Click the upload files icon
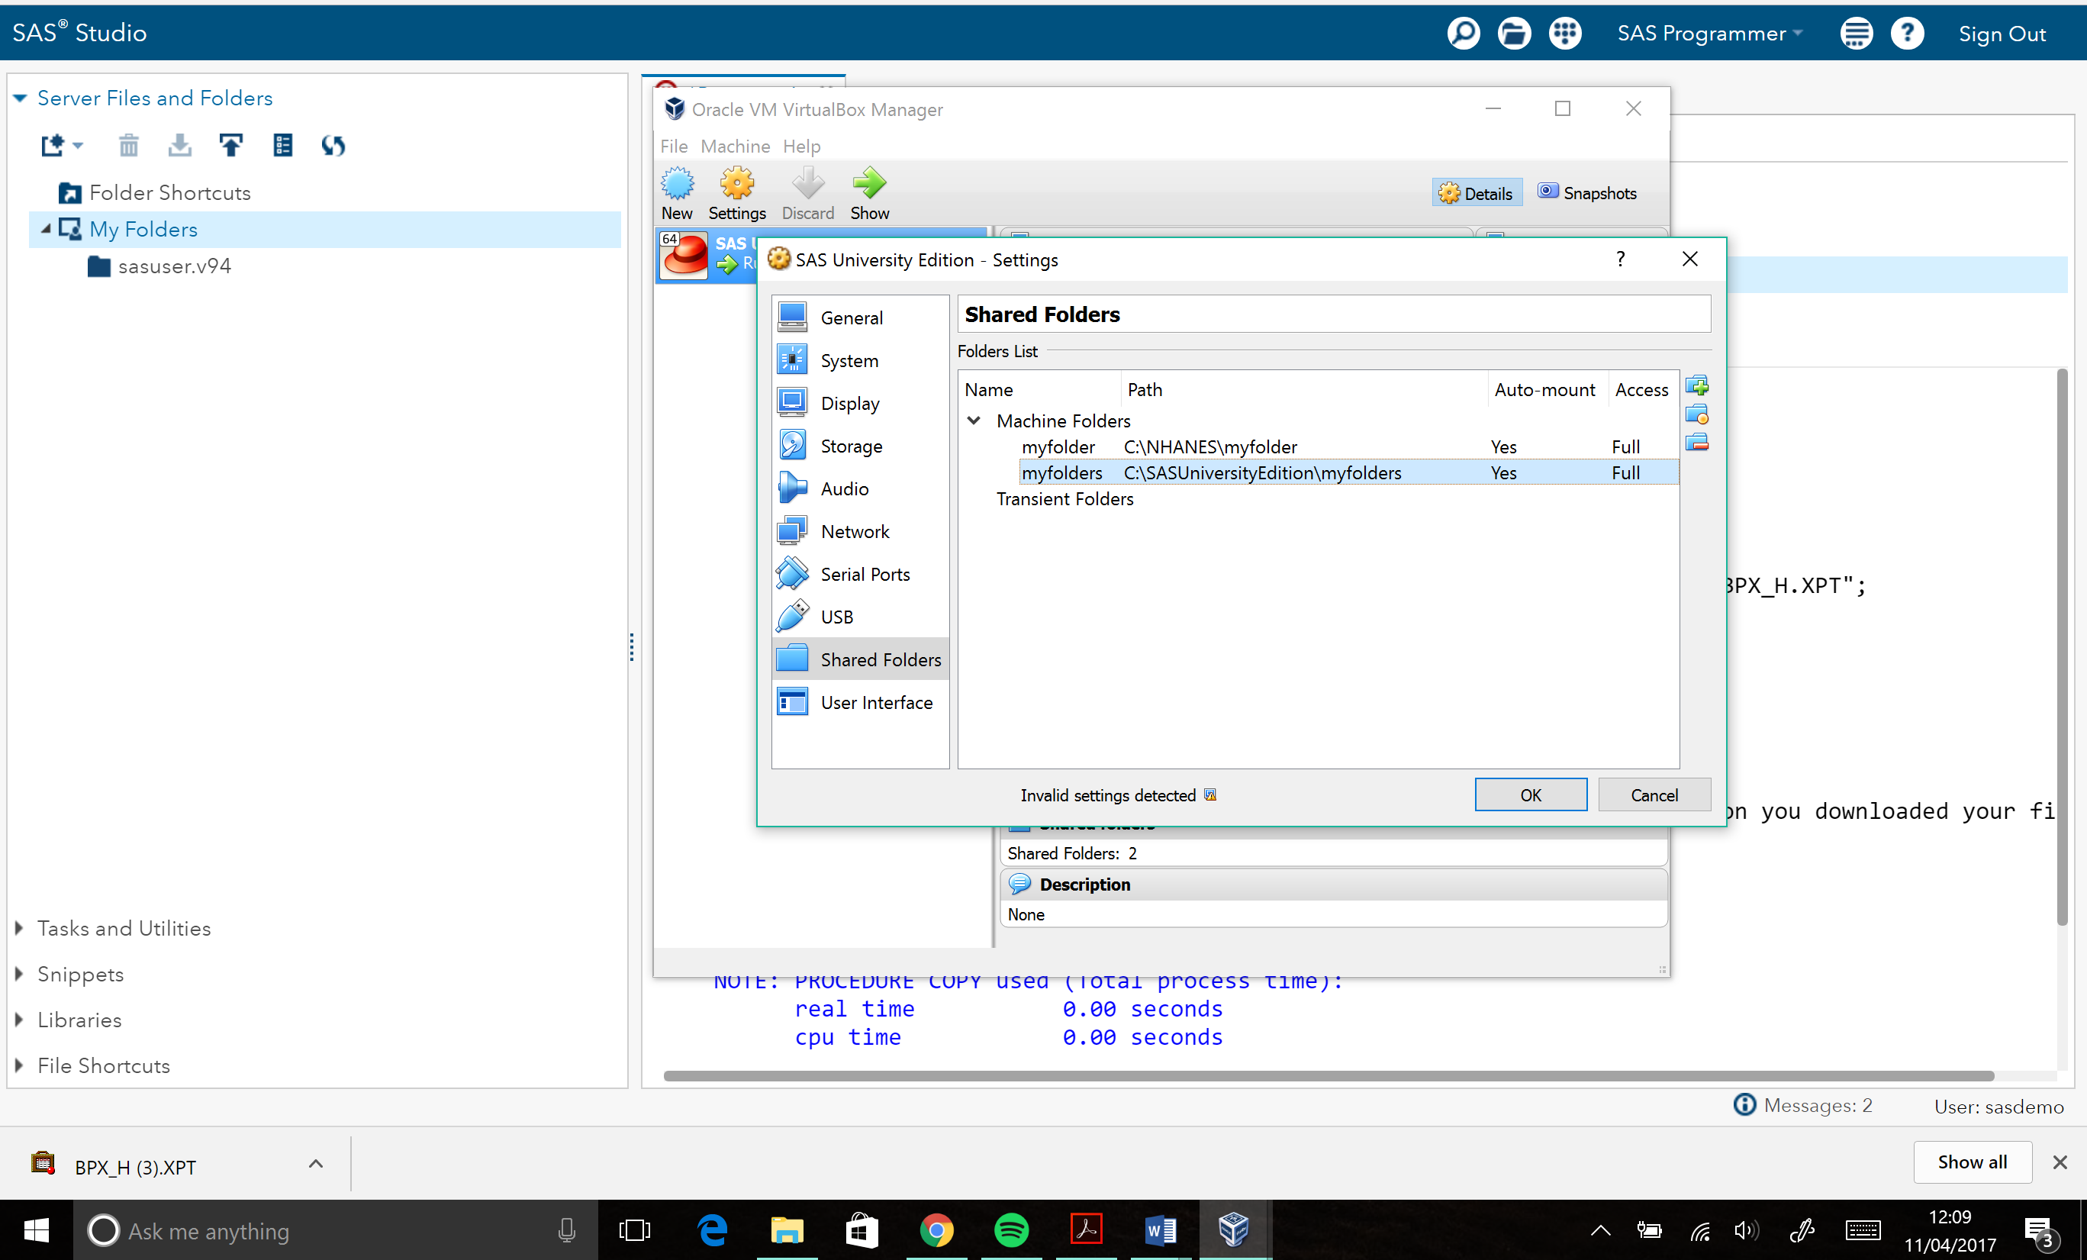The image size is (2087, 1260). (230, 146)
